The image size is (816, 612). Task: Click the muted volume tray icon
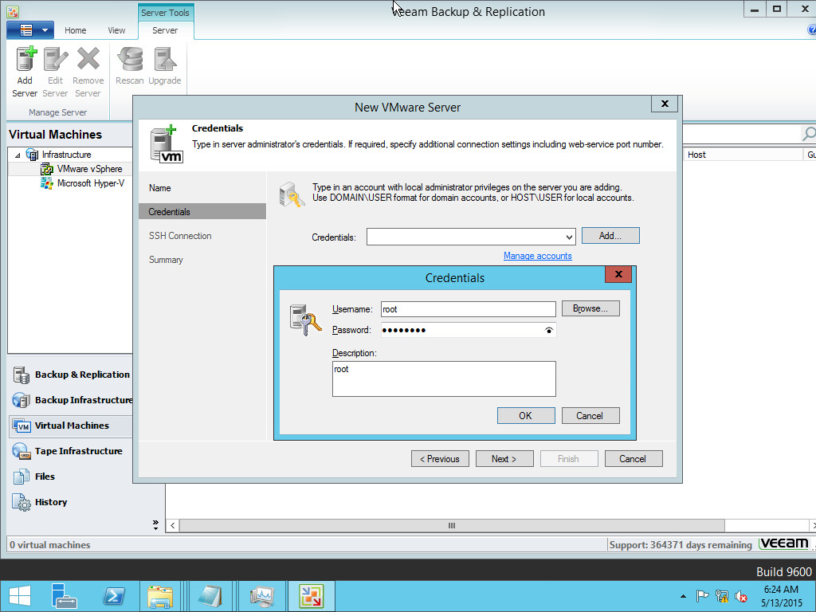coord(741,596)
